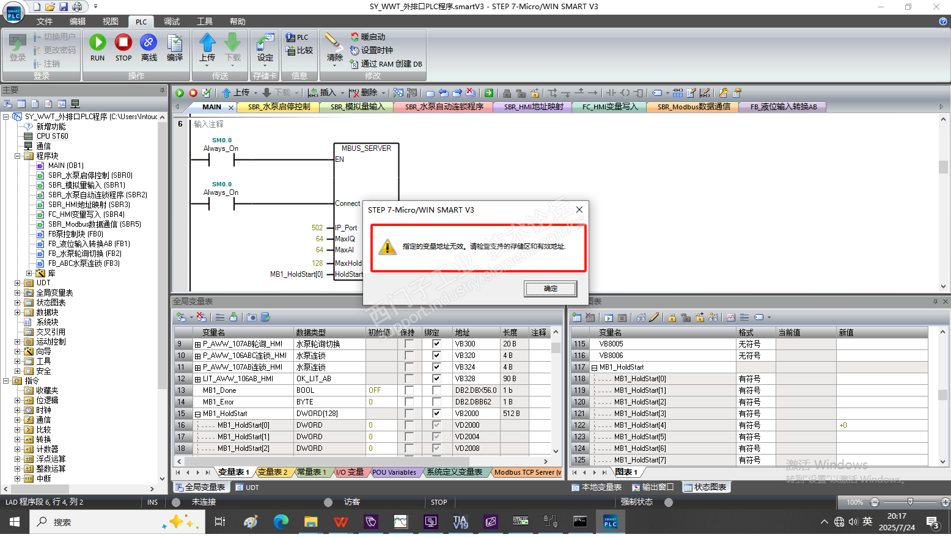
Task: Adjust the zoom slider in status bar
Action: pyautogui.click(x=910, y=502)
